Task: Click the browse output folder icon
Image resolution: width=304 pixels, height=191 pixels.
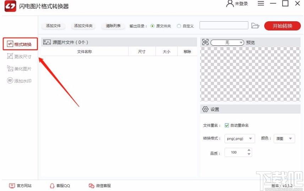Action: [x=255, y=26]
